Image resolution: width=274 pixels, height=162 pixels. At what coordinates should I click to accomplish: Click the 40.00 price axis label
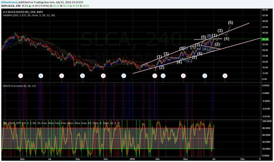(x=265, y=33)
